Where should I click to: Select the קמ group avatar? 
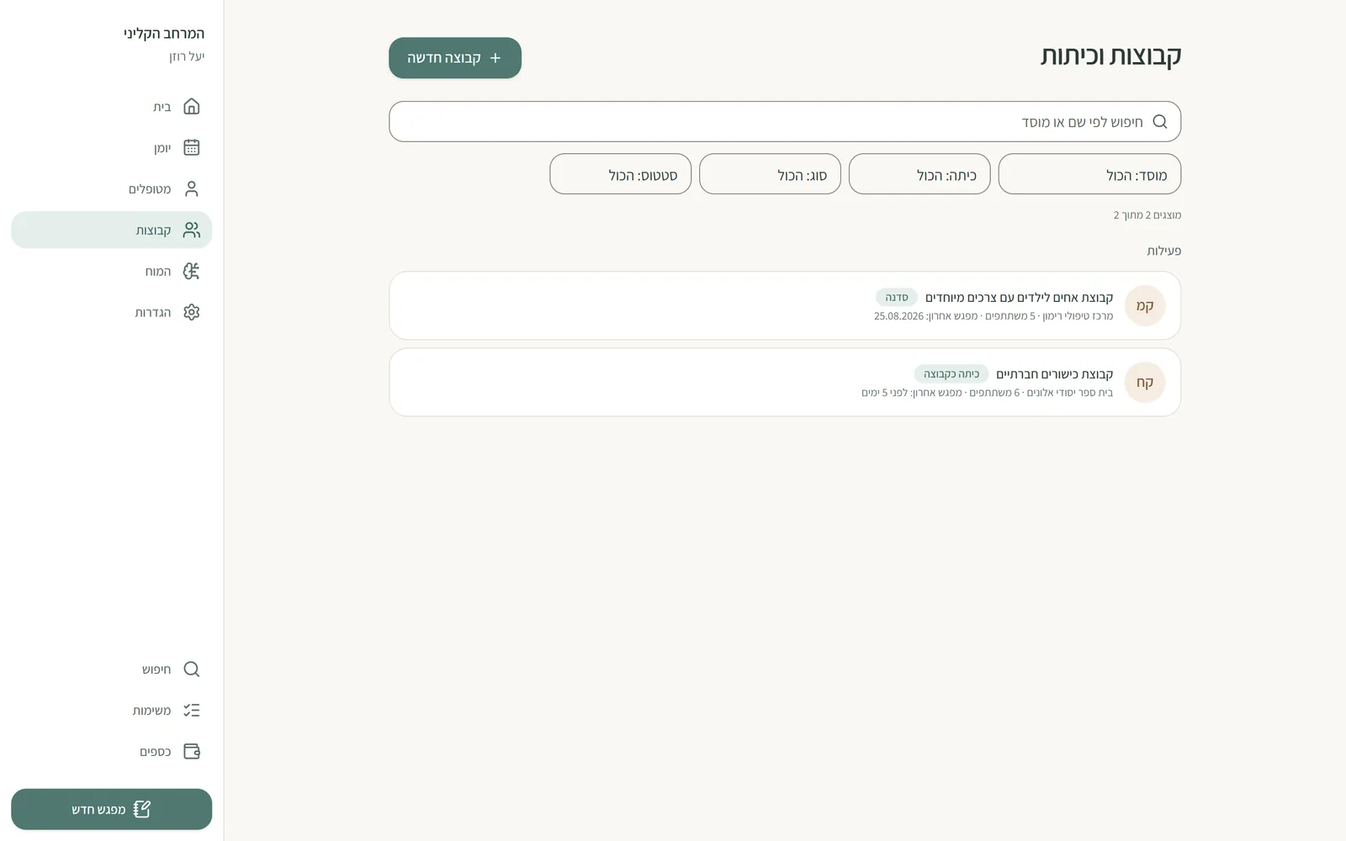pos(1145,305)
